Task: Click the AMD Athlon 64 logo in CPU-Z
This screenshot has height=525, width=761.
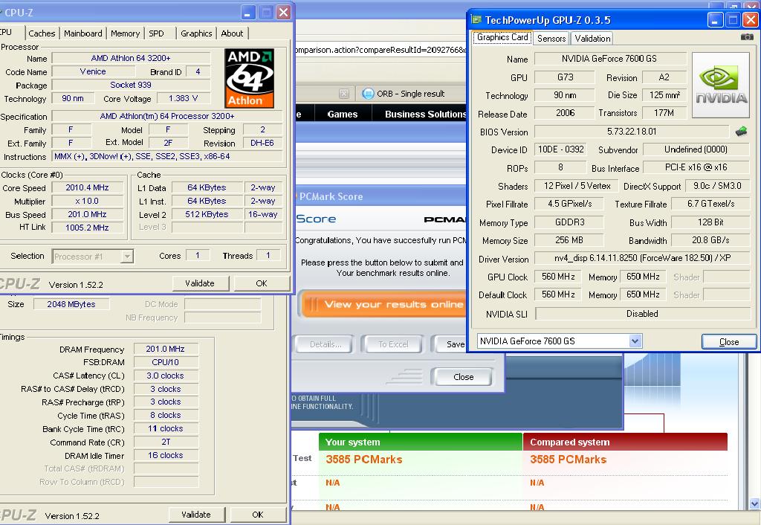Action: click(x=250, y=77)
